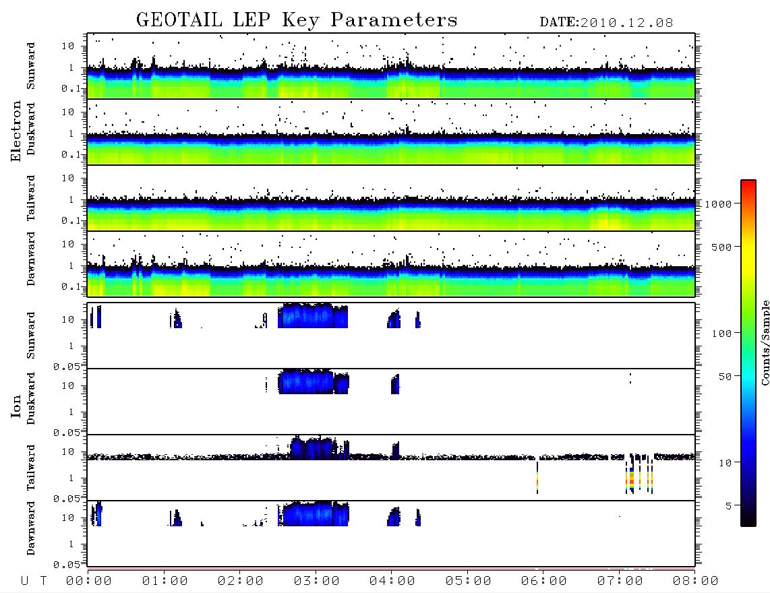Click the 'GEOTAIL LEP Key Parameters' title
This screenshot has width=770, height=593.
297,20
